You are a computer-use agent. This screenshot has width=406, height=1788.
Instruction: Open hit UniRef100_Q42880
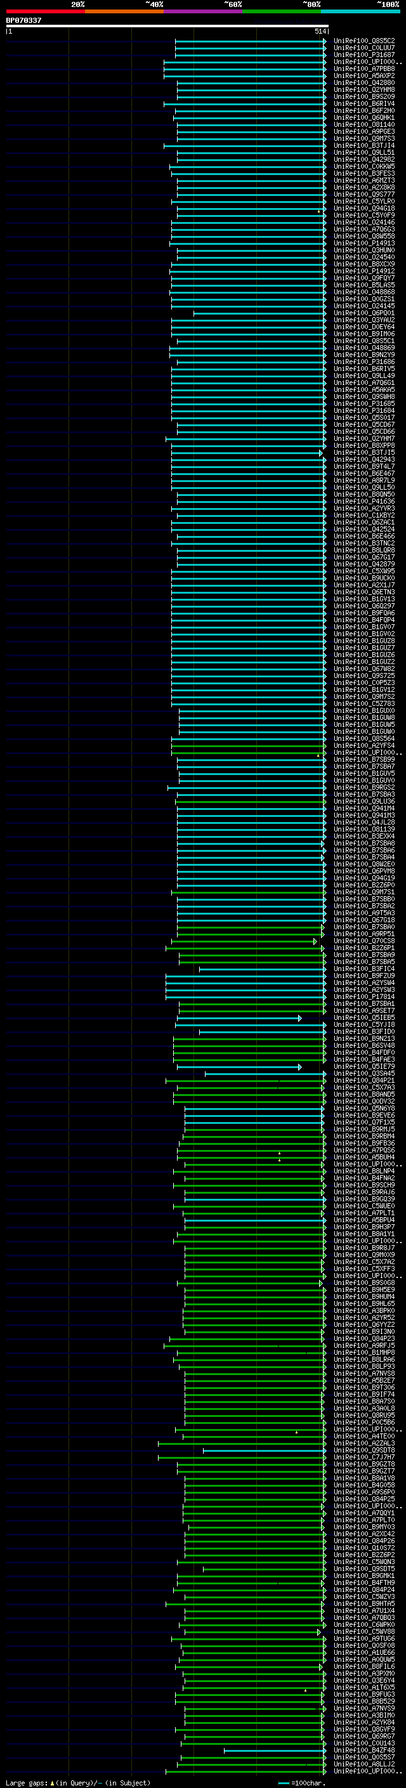coord(364,82)
